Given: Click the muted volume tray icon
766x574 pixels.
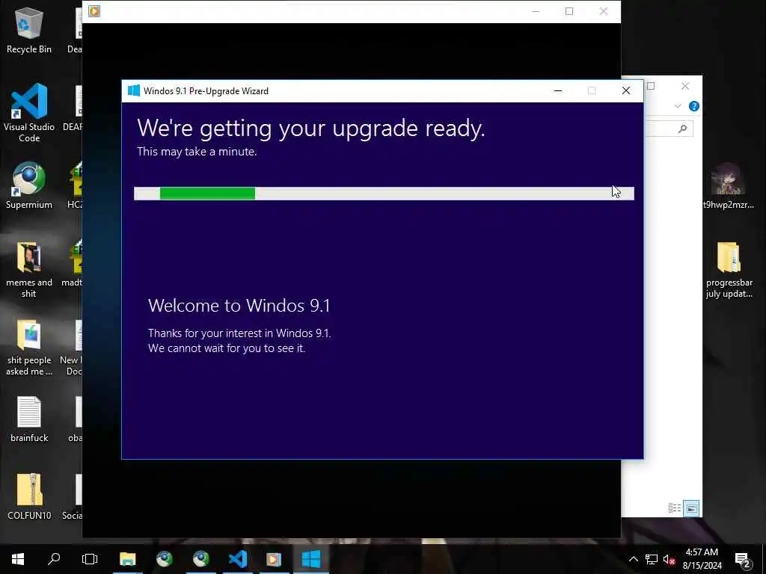Looking at the screenshot, I should (x=669, y=559).
